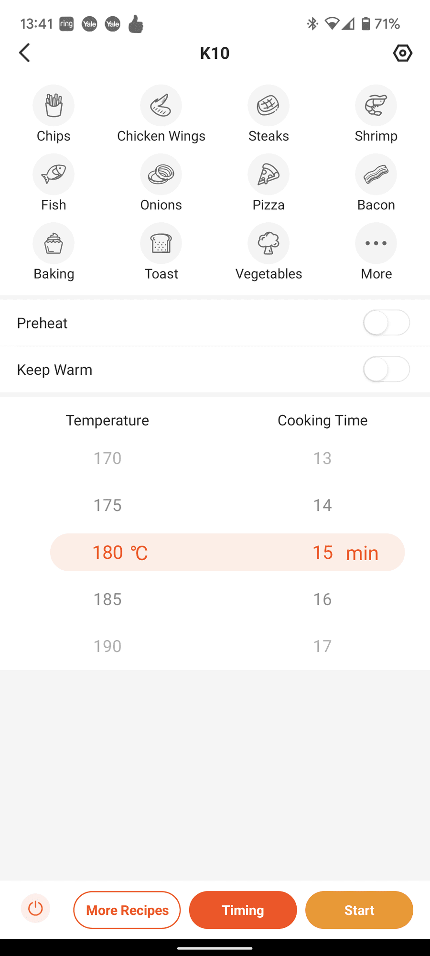
Task: Select the Chips cooking preset
Action: [x=54, y=106]
